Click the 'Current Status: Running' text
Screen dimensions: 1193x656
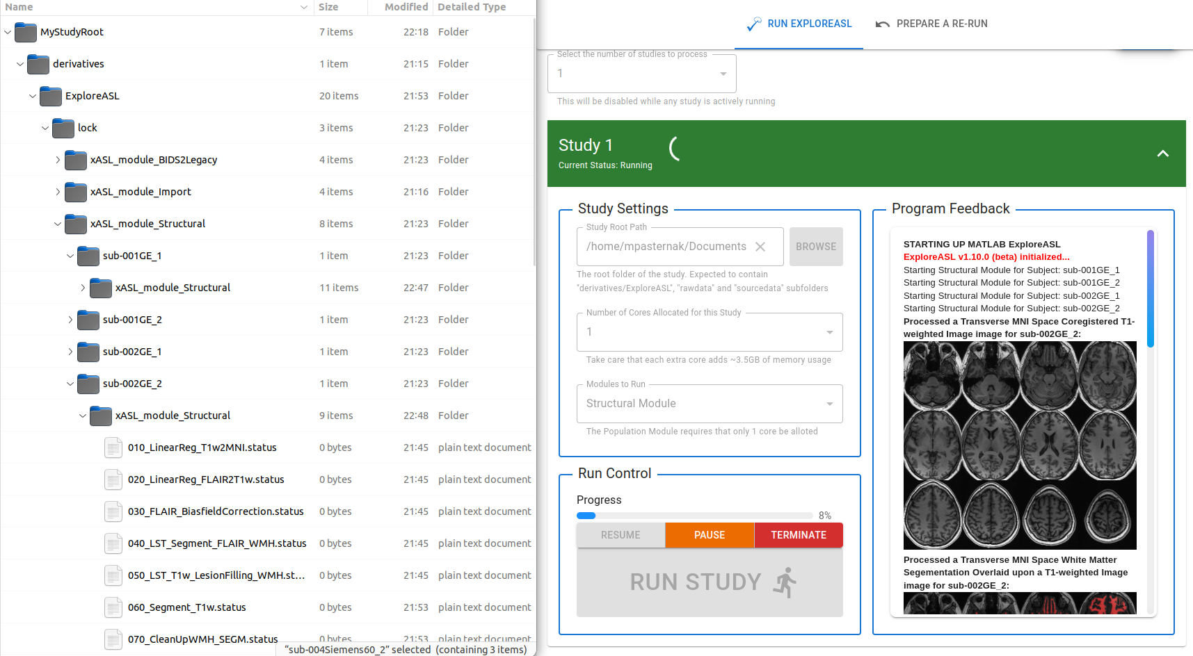[605, 165]
